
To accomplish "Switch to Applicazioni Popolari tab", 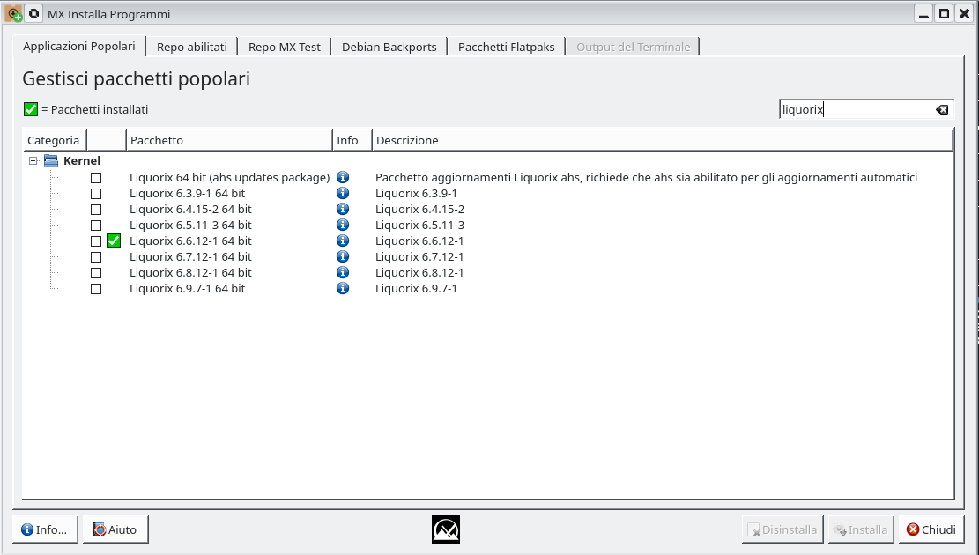I will pyautogui.click(x=79, y=46).
